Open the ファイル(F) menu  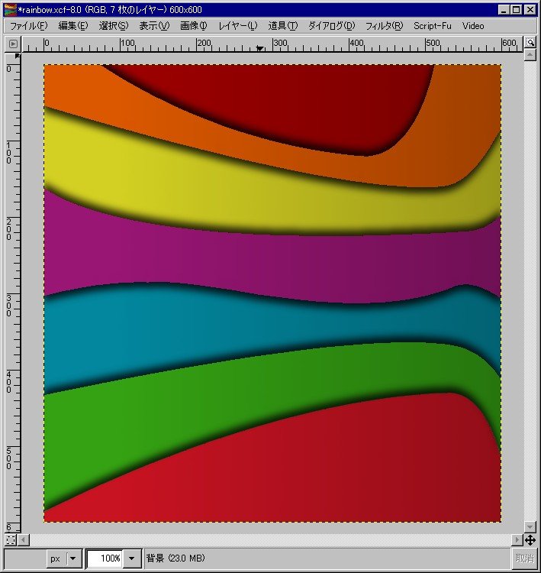(28, 26)
